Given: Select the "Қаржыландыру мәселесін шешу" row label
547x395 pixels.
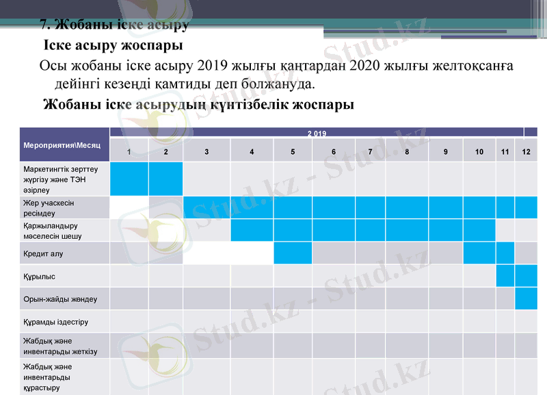Looking at the screenshot, I should (53, 231).
